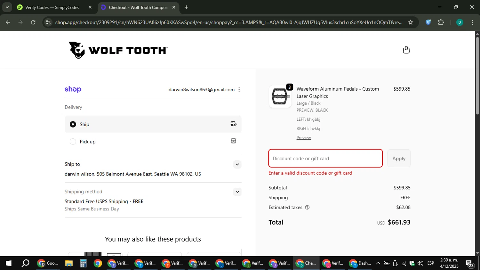
Task: Open the Calculator app from taskbar
Action: (x=84, y=263)
